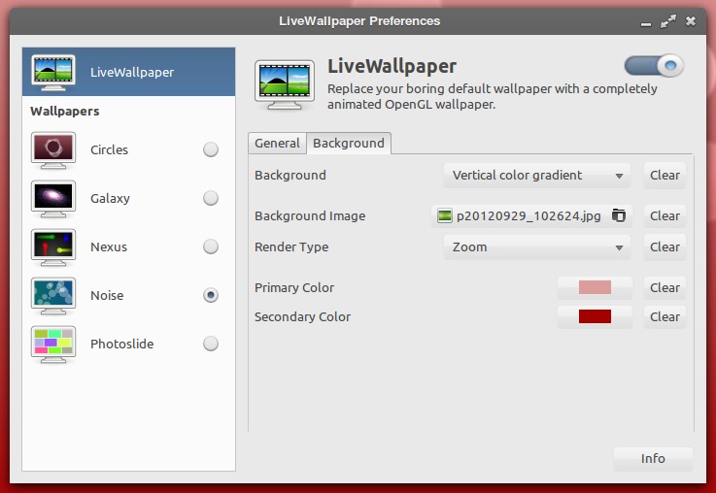The width and height of the screenshot is (716, 493).
Task: Select the Nexus radio button
Action: (x=211, y=246)
